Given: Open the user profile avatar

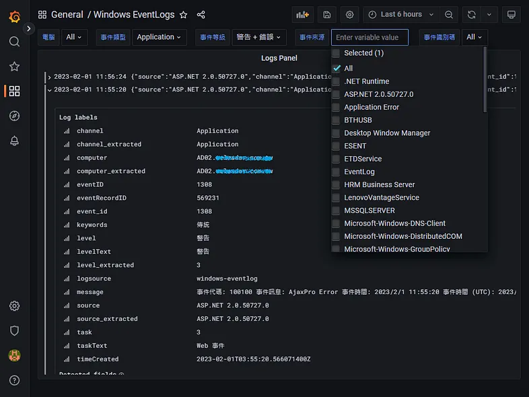Looking at the screenshot, I should 14,355.
